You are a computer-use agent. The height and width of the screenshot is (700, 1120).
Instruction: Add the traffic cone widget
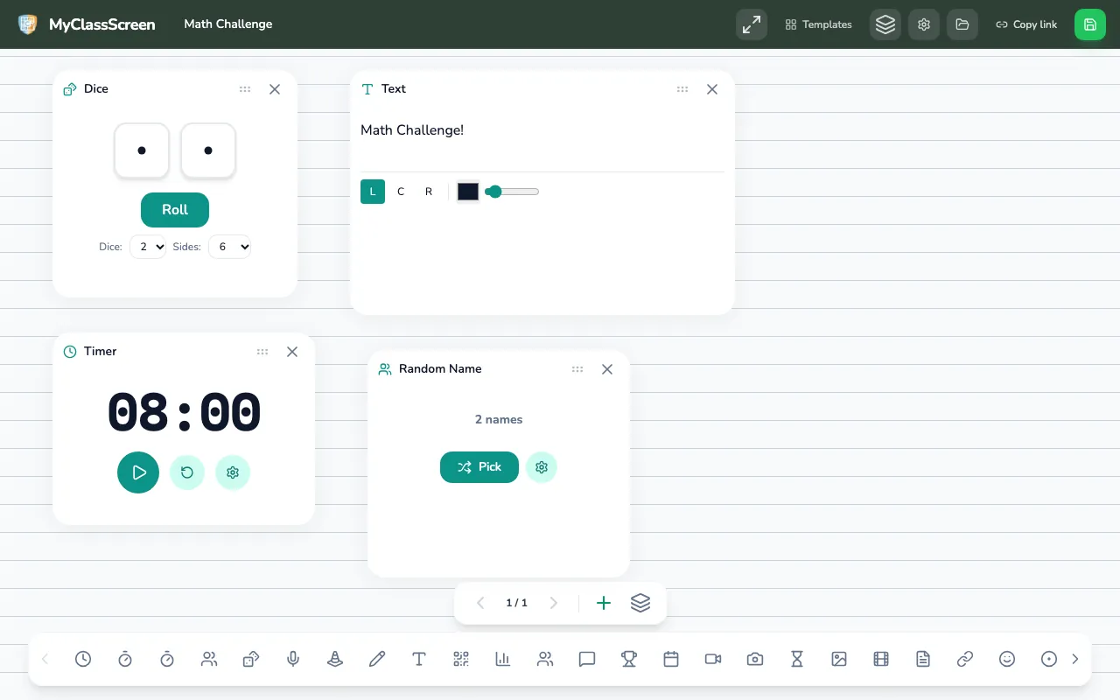point(335,659)
